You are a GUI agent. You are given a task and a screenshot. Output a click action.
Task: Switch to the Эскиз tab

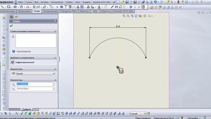click(37, 11)
